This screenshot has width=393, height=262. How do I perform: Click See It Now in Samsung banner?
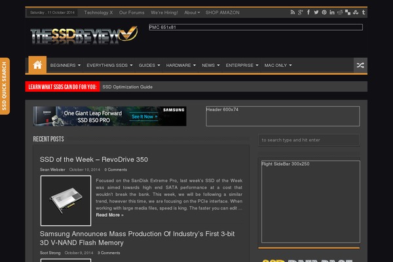[x=145, y=117]
